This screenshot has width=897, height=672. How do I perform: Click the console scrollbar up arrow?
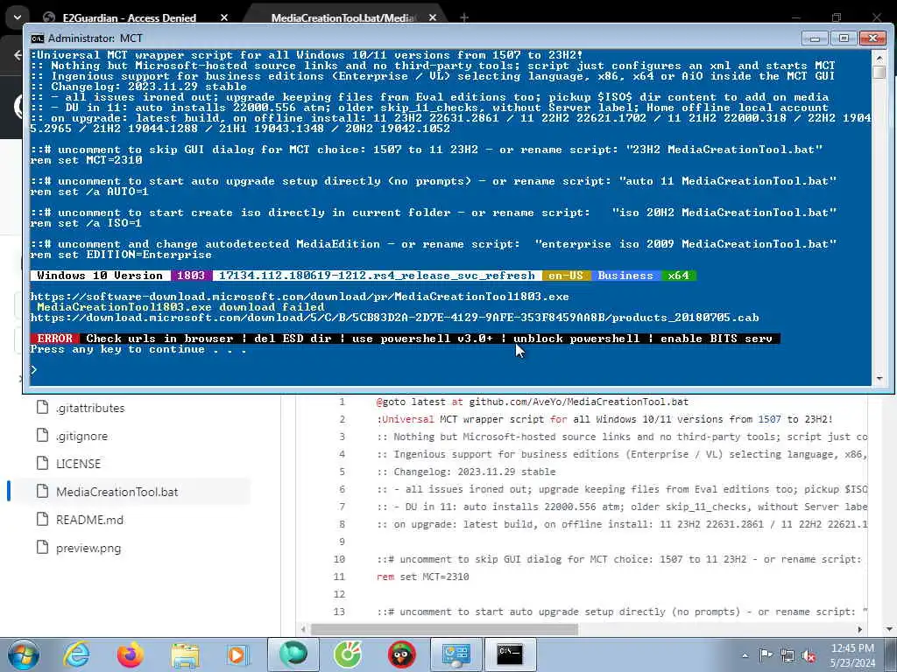879,57
